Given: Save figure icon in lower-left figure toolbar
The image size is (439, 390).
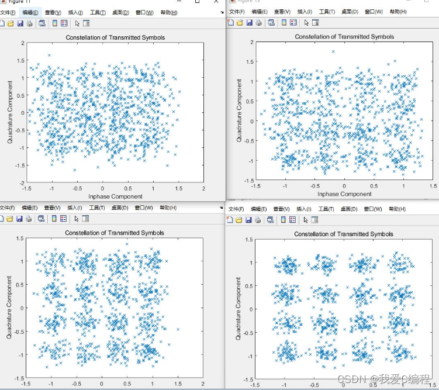Looking at the screenshot, I should coord(19,219).
